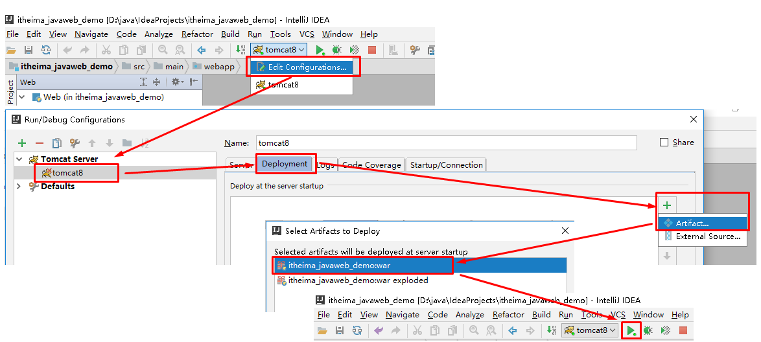Collapse the Web (in itheima_javaweb_demo) node
761x342 pixels.
(x=22, y=97)
